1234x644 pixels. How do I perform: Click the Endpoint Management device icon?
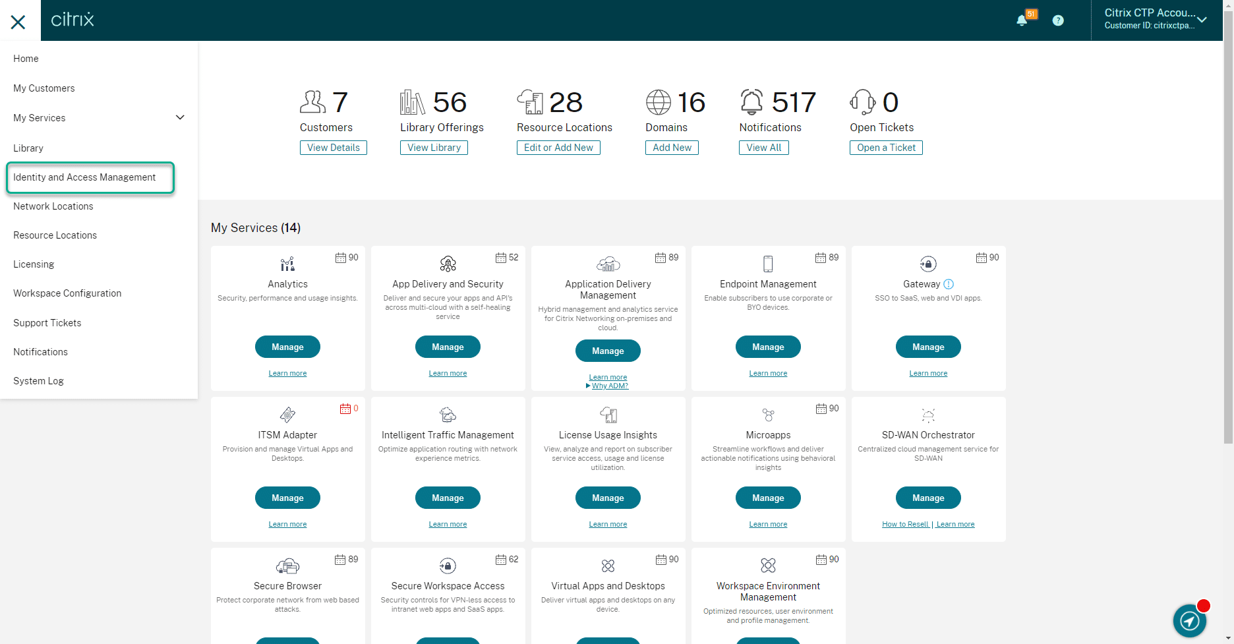768,264
